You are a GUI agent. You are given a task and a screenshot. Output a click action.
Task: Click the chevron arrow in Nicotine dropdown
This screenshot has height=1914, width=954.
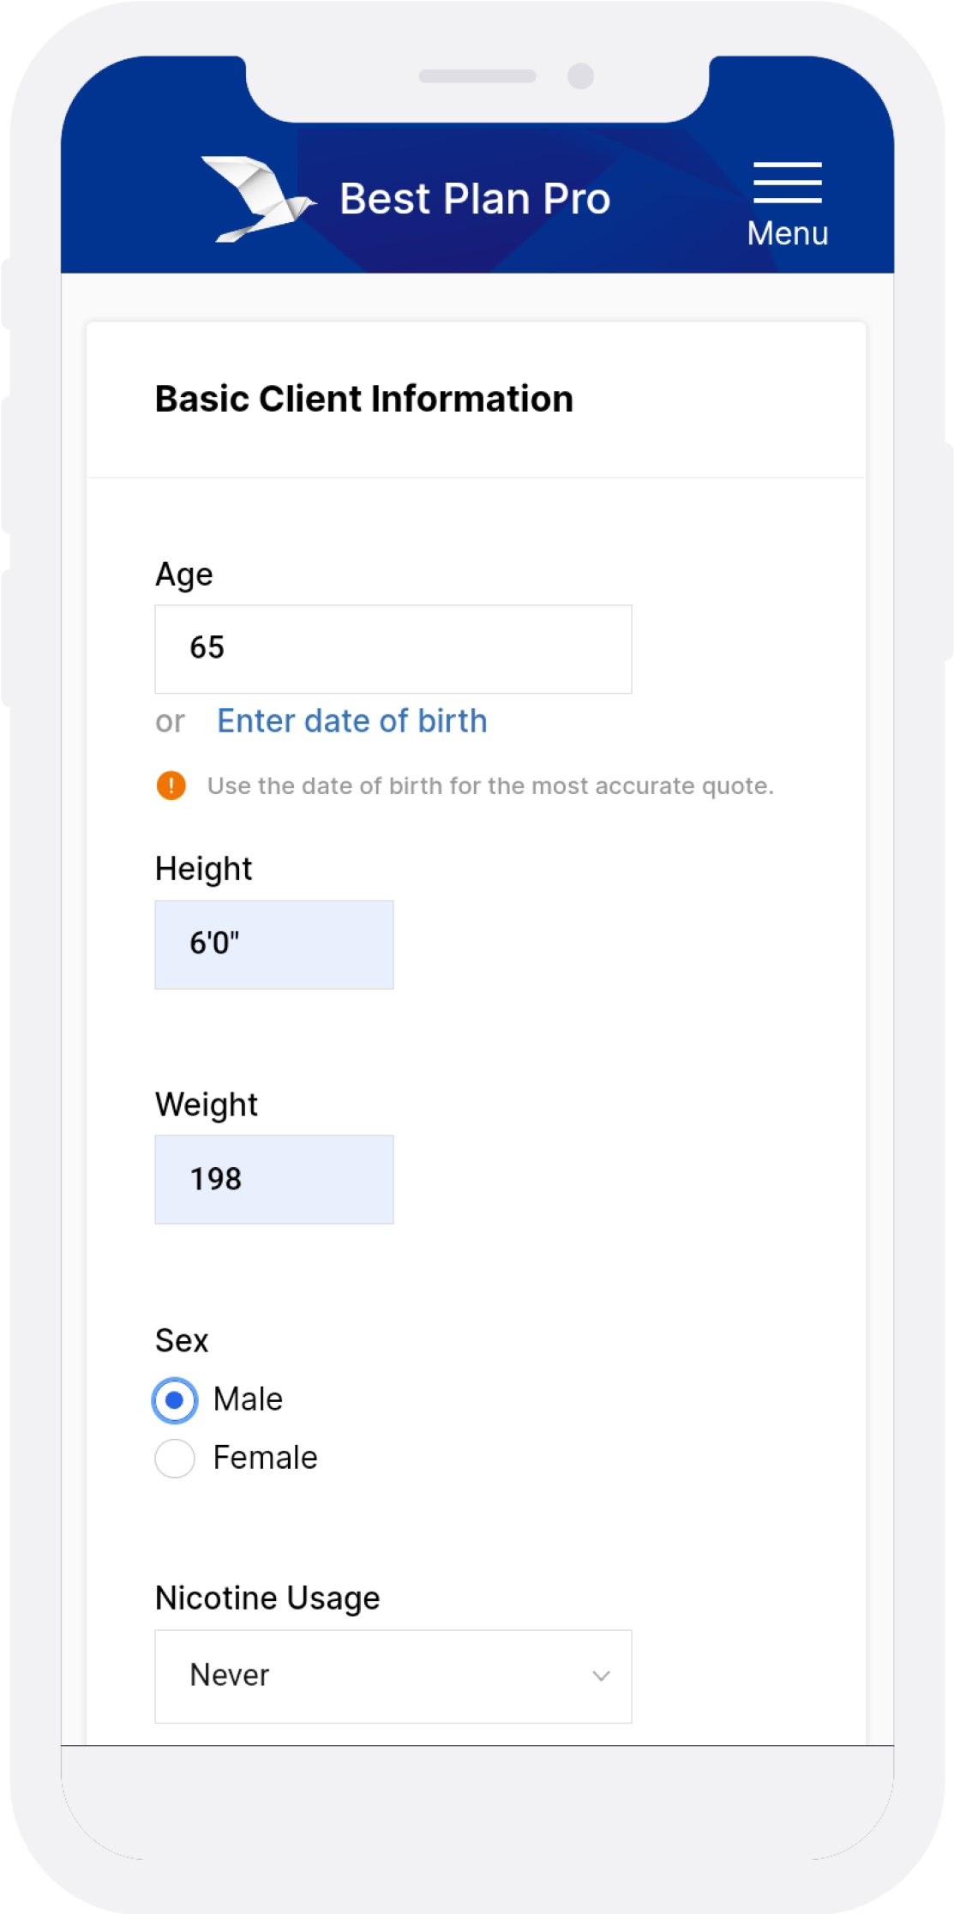click(x=601, y=1676)
